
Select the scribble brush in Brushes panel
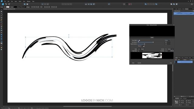184,13
